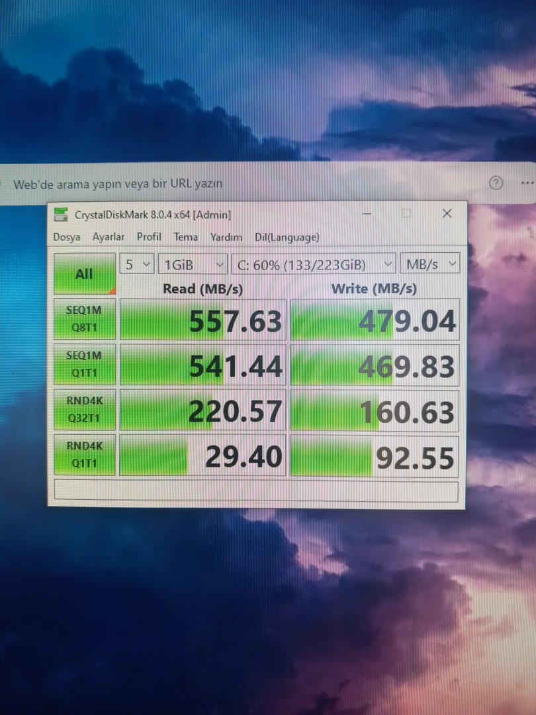Screen dimensions: 536x715
Task: Click the Read (MB/s) column header
Action: (x=203, y=289)
